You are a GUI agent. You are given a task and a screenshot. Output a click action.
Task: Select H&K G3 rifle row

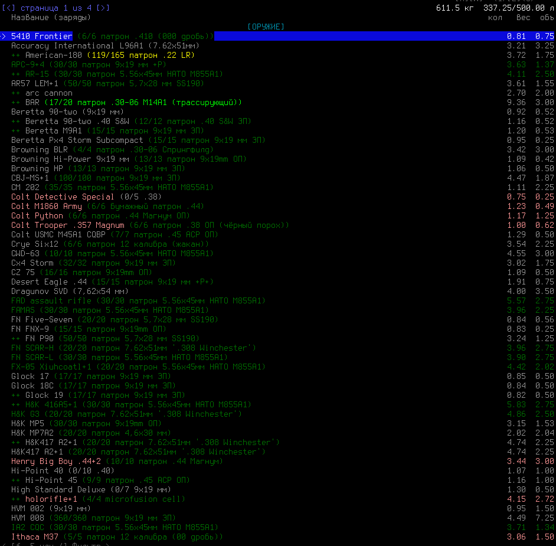tap(278, 414)
